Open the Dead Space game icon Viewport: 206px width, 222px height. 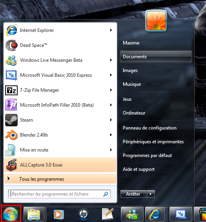coord(11,45)
